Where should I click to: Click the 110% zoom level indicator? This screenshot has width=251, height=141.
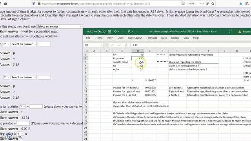191,4
